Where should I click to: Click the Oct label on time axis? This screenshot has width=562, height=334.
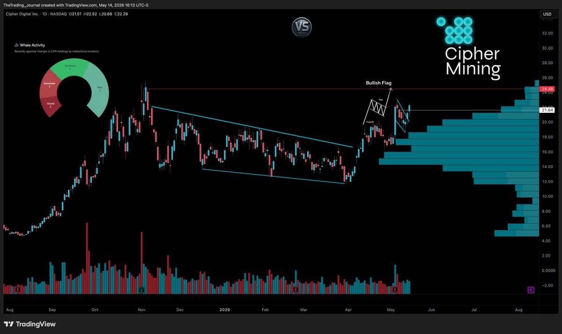click(x=95, y=310)
